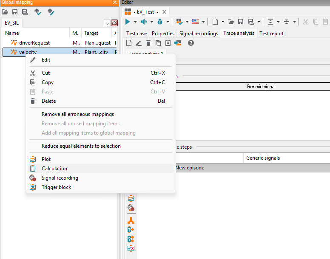Click Save As icon in Global mapping

coord(25,12)
